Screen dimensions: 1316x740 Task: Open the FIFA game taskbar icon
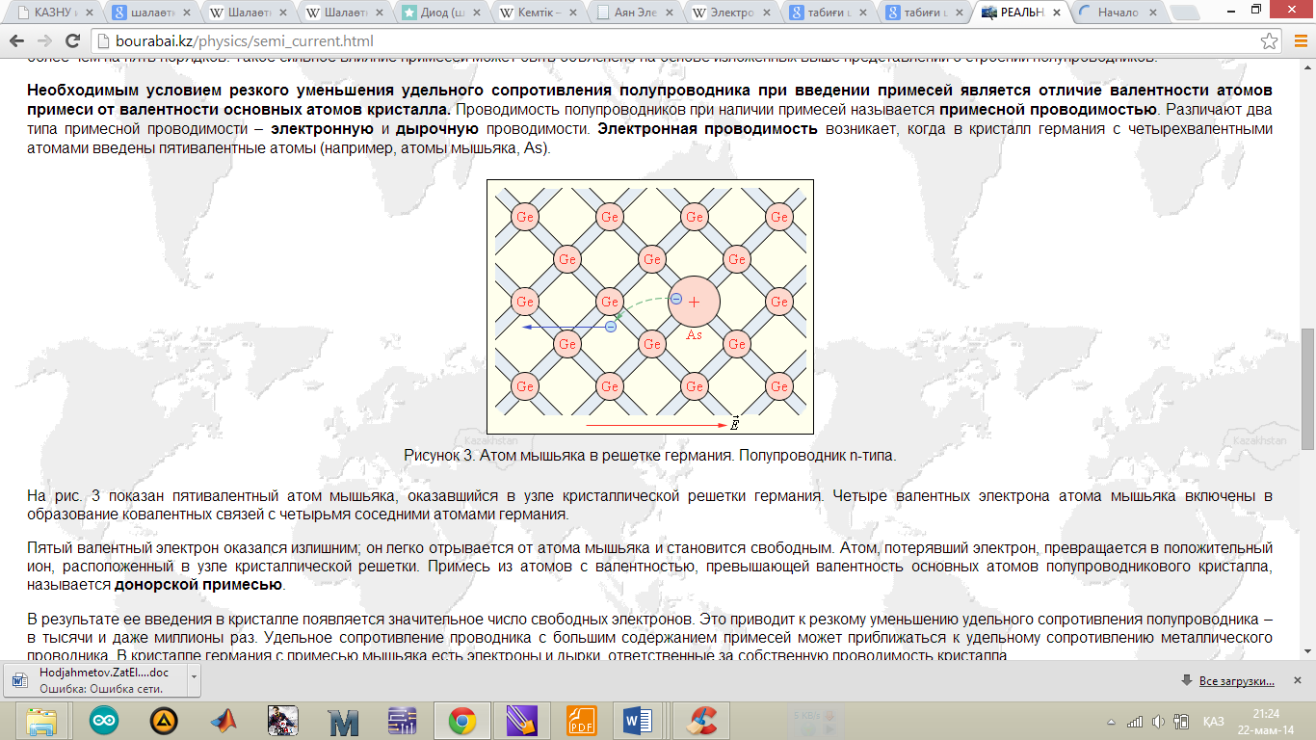point(282,720)
